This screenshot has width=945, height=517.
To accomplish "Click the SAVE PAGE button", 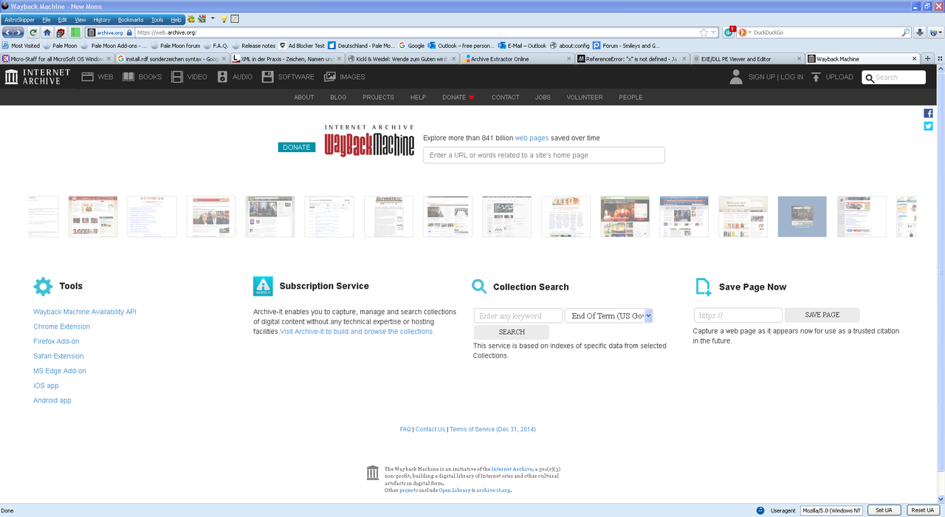I will pos(822,315).
